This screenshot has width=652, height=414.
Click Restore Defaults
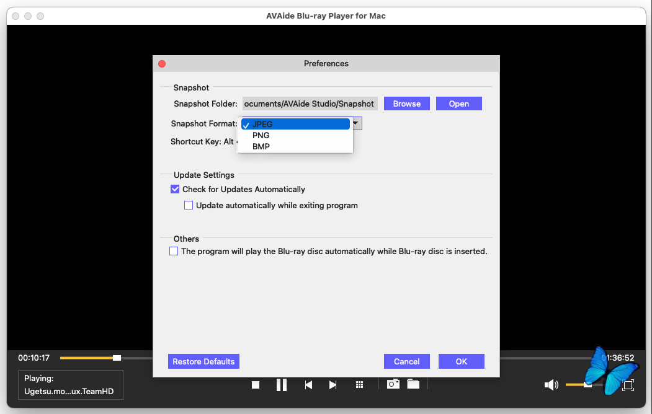pos(203,361)
